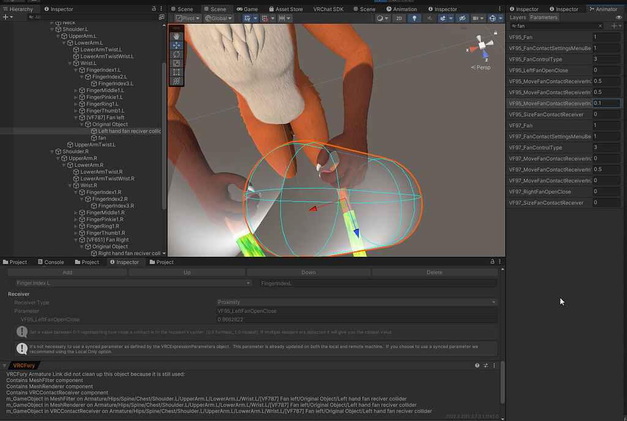Image resolution: width=627 pixels, height=421 pixels.
Task: Select the Scale tool
Action: tap(176, 63)
